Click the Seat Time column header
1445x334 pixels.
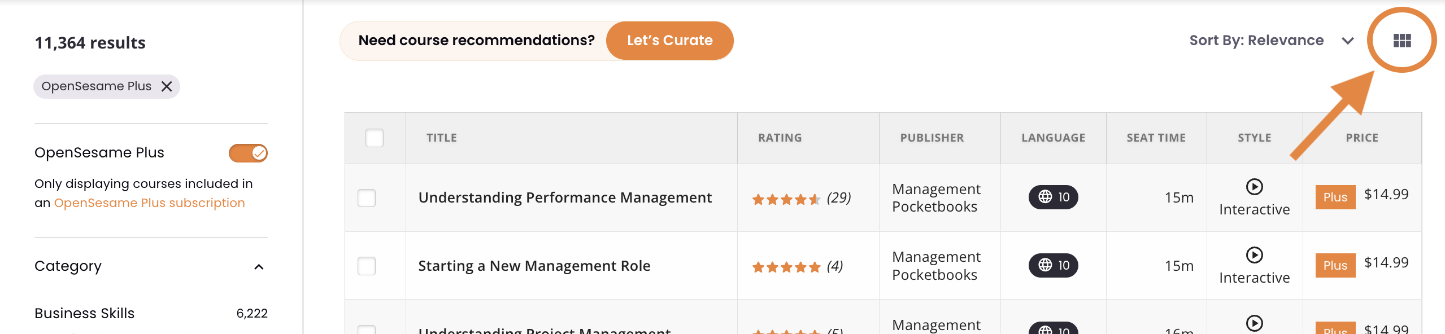pos(1156,138)
